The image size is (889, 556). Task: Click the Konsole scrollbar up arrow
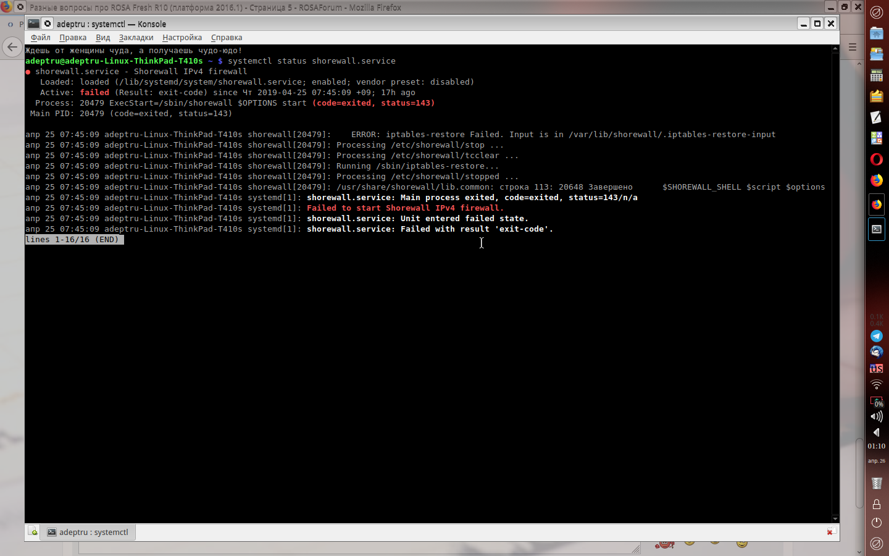(835, 48)
